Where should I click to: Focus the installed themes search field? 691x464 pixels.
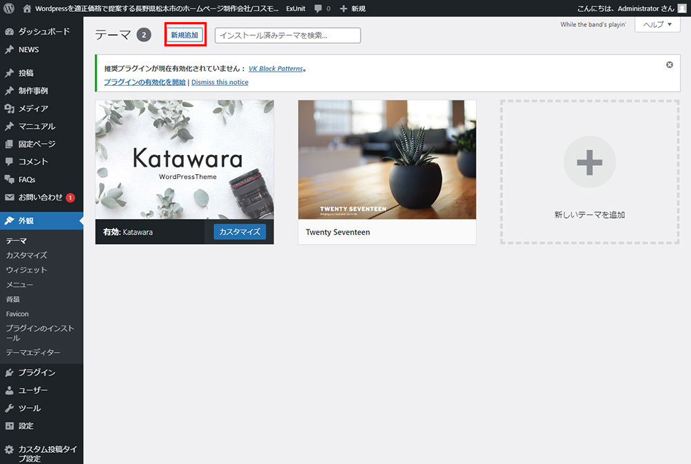tap(287, 35)
